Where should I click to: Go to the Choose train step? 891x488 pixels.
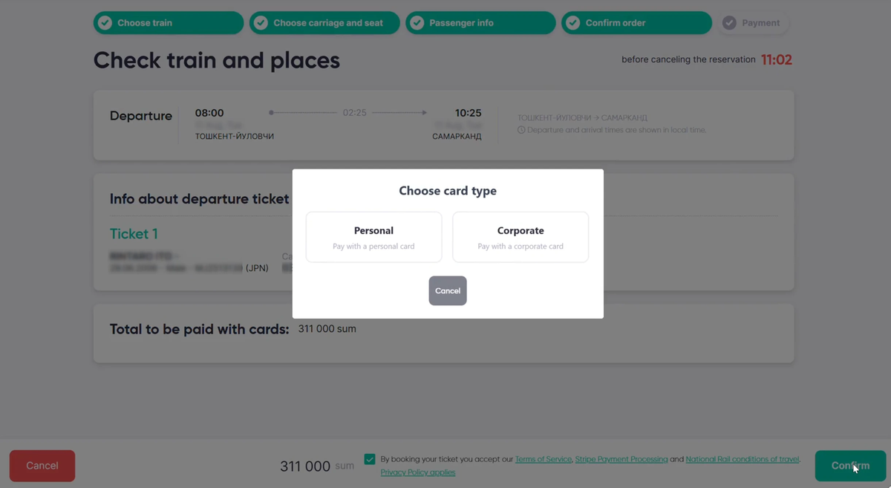point(169,23)
